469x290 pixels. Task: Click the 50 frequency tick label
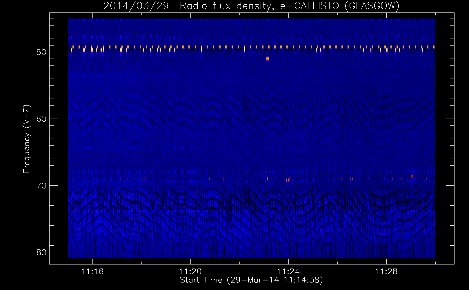42,52
